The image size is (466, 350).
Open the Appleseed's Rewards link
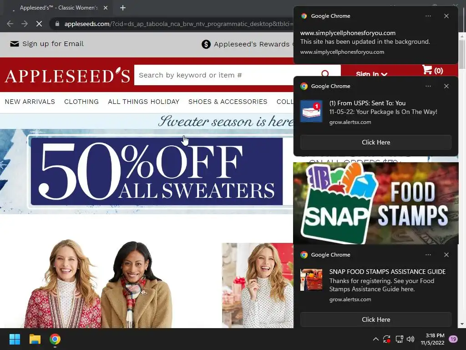pyautogui.click(x=251, y=44)
